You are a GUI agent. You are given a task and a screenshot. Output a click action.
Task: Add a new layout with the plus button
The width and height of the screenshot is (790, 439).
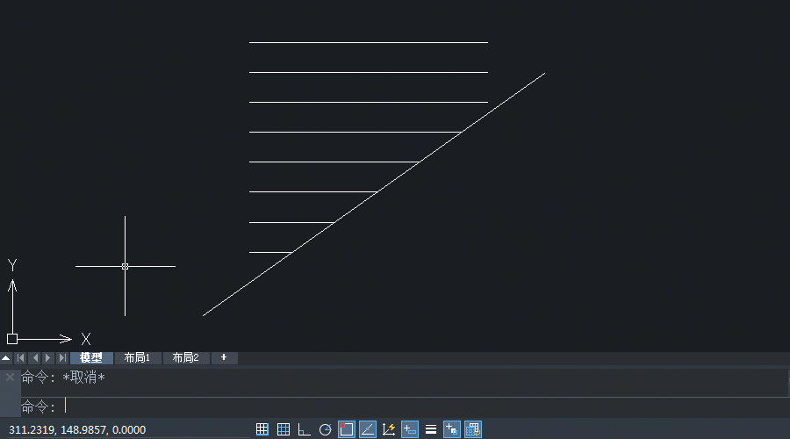click(x=224, y=358)
